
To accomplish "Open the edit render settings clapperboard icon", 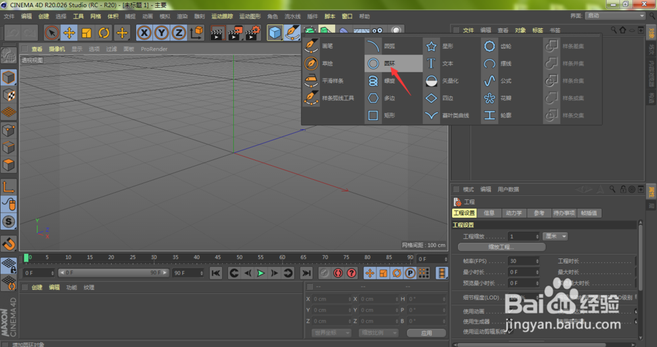I will (x=253, y=33).
